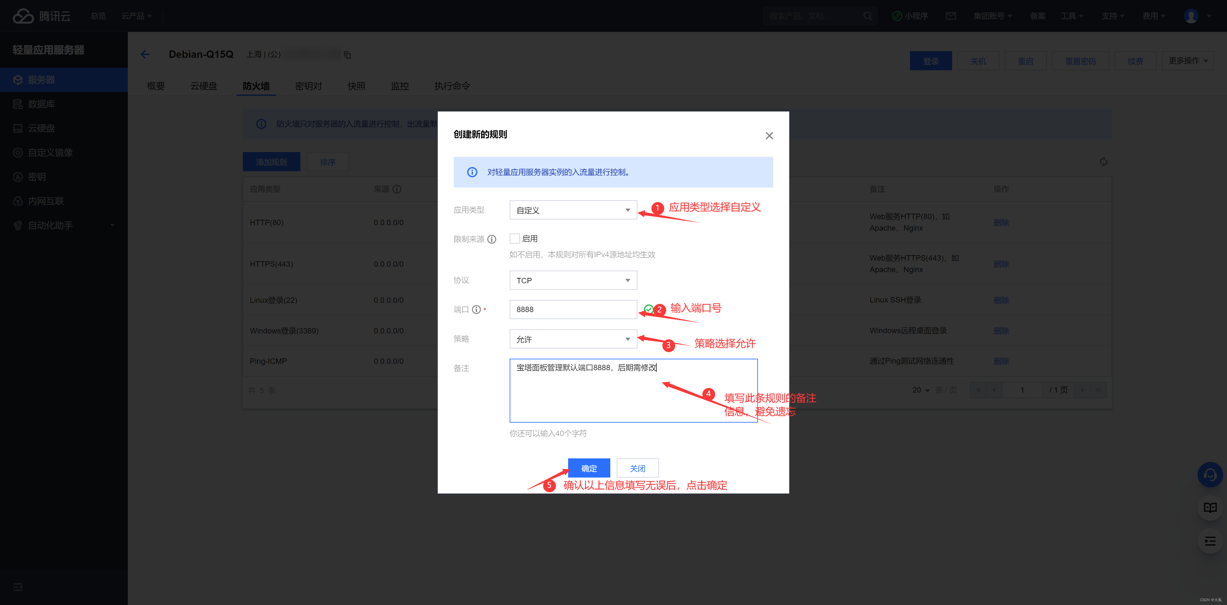The image size is (1227, 605).
Task: Delete the HTTP(80) rule
Action: coord(1001,222)
